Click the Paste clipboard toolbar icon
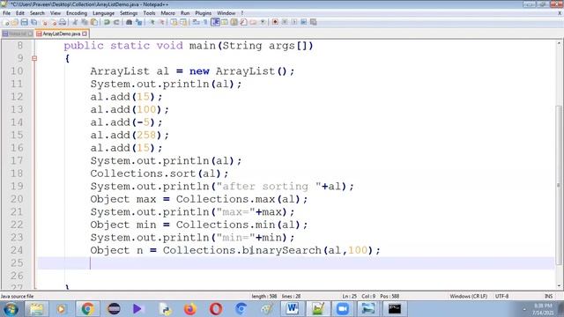Image resolution: width=564 pixels, height=317 pixels. 94,22
